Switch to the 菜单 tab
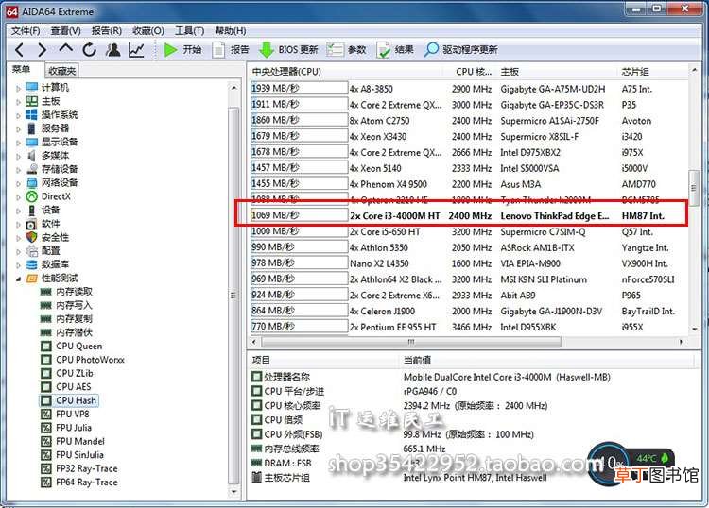 coord(21,70)
